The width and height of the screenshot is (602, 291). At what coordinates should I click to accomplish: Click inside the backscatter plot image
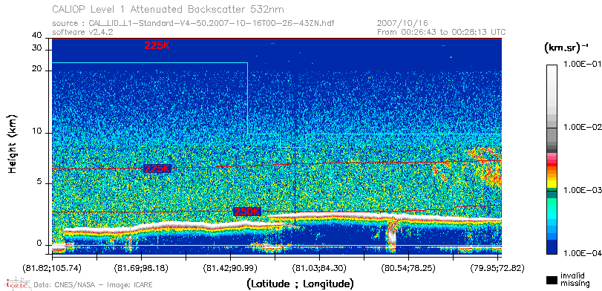pos(277,146)
